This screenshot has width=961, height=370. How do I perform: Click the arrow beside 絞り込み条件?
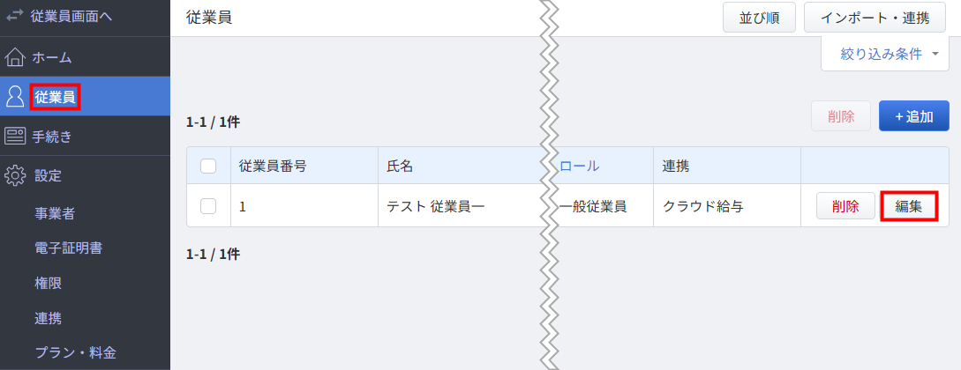935,55
